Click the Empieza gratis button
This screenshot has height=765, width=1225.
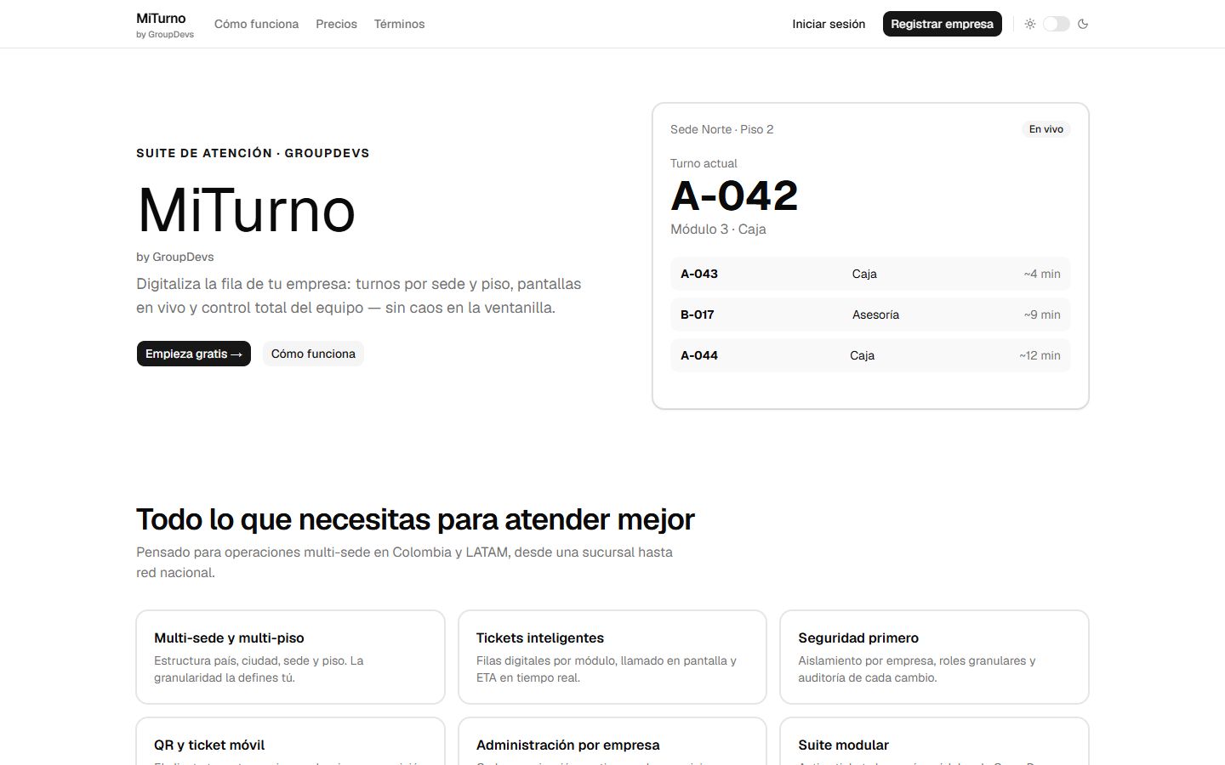(x=194, y=354)
